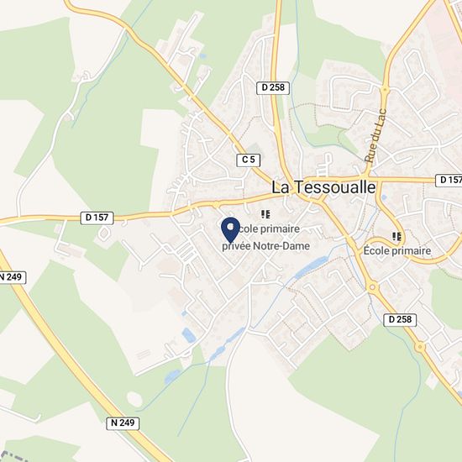Click the dark blue location pin marker
Image resolution: width=462 pixels, height=462 pixels.
230,229
